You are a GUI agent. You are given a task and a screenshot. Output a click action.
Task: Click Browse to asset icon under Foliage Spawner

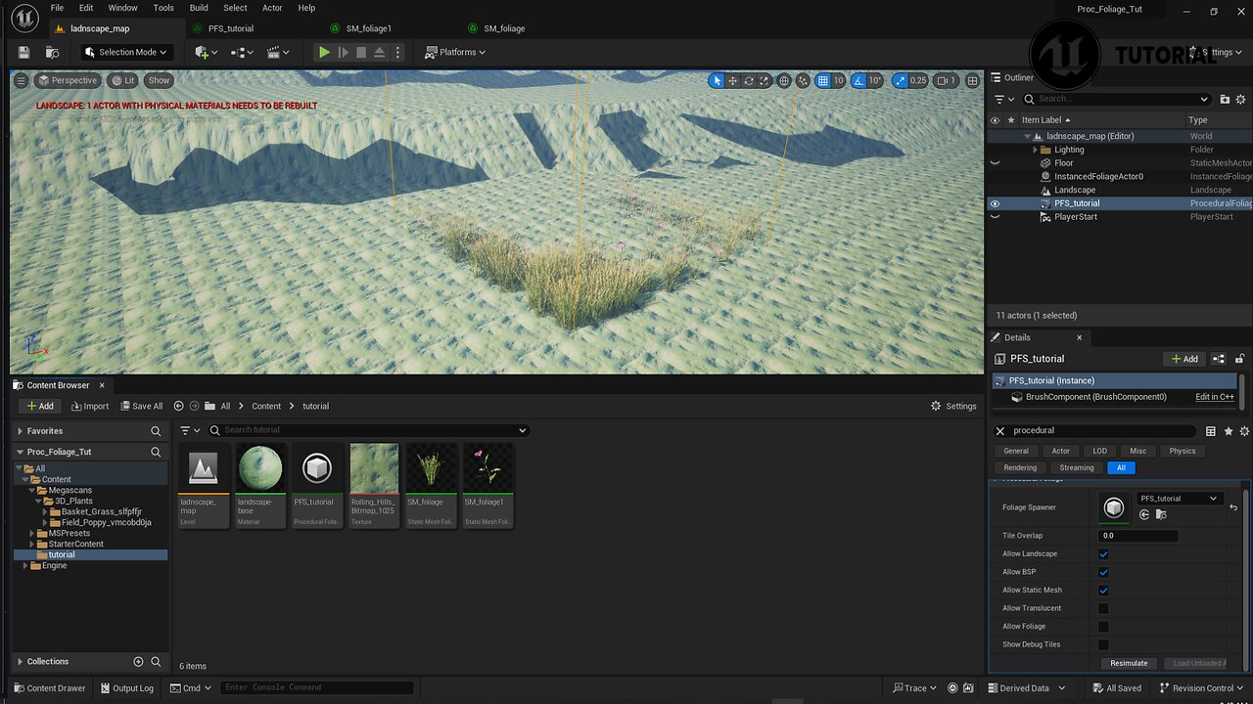pos(1161,514)
